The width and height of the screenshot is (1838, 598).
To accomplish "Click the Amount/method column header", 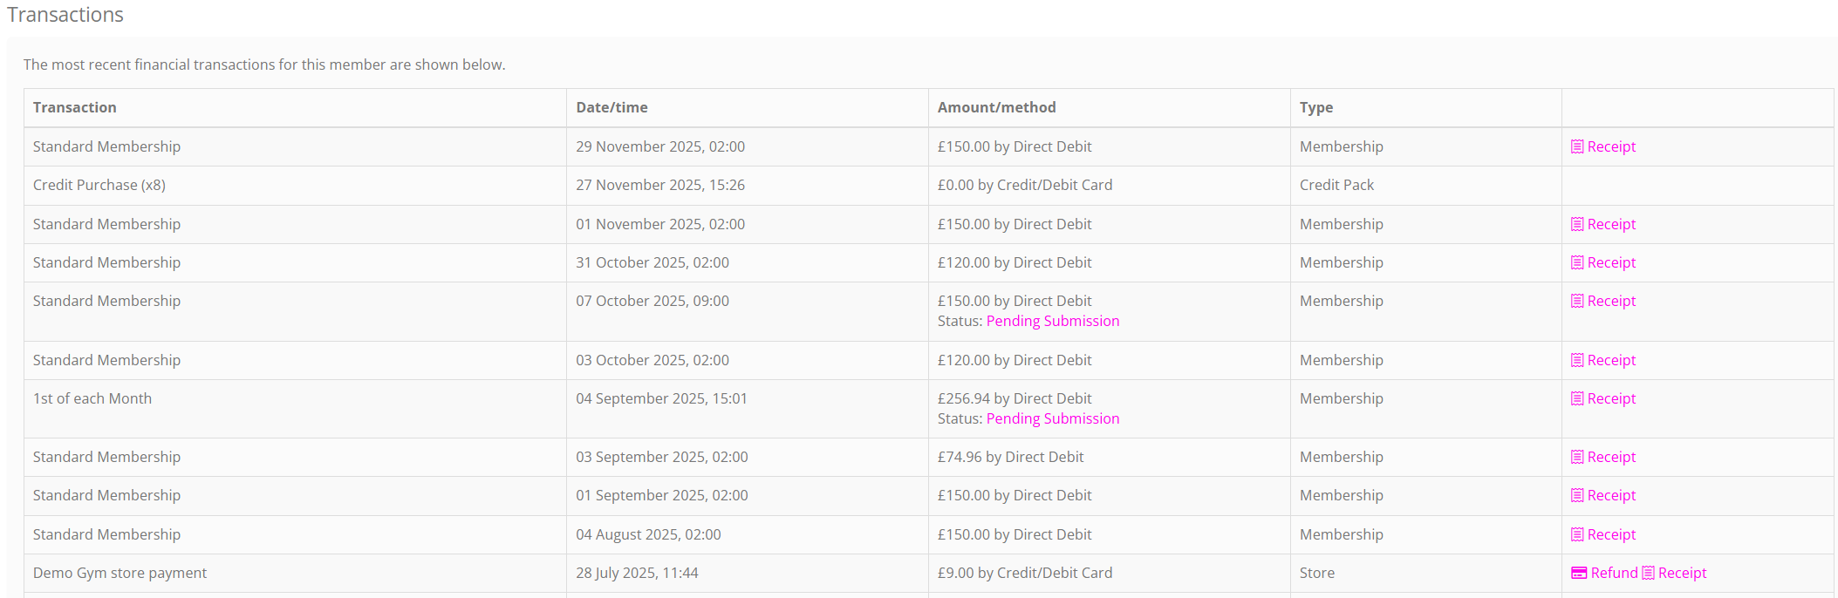I will pos(996,107).
